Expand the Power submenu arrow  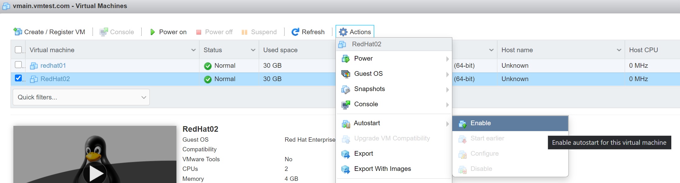click(x=447, y=59)
